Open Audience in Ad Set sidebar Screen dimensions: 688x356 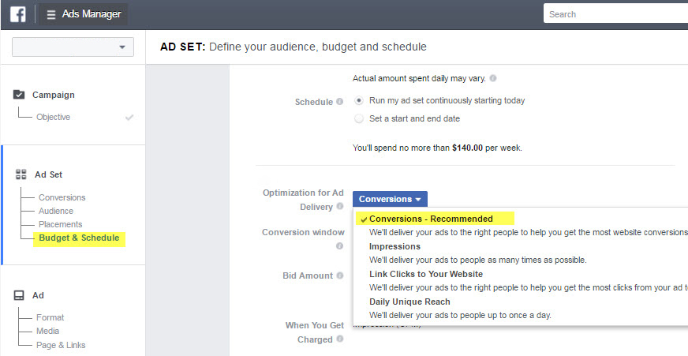[56, 211]
